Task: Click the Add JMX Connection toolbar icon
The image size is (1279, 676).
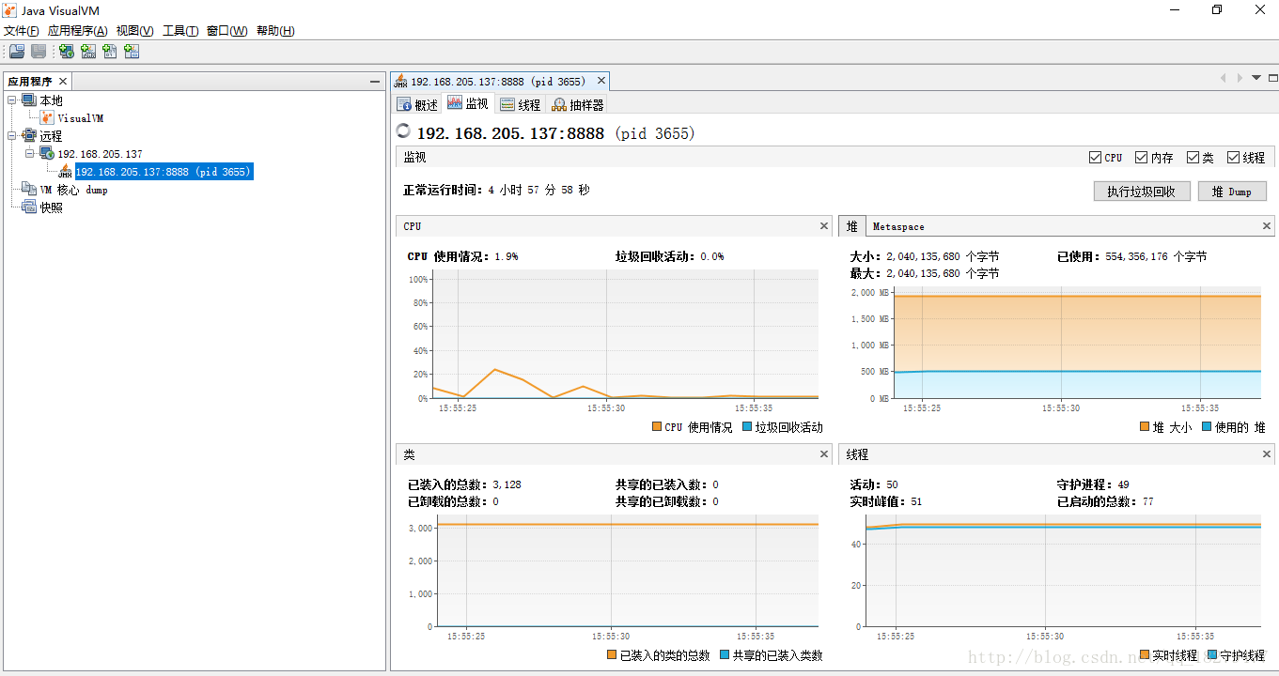Action: pos(88,52)
